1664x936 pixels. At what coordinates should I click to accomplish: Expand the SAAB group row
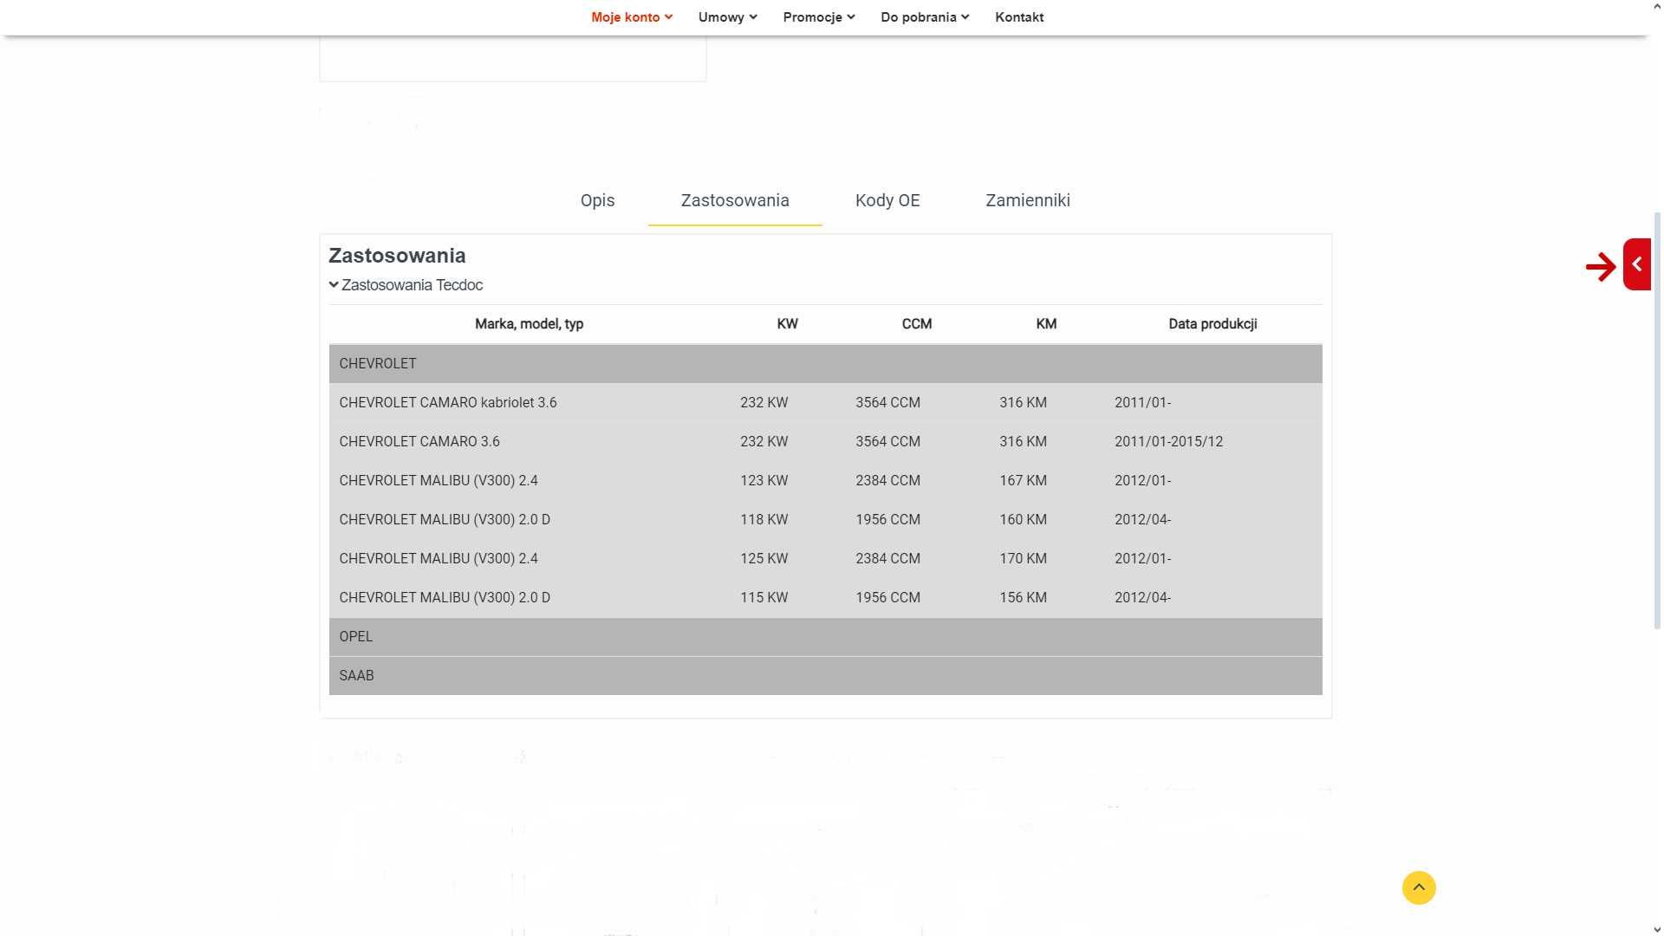click(x=825, y=675)
